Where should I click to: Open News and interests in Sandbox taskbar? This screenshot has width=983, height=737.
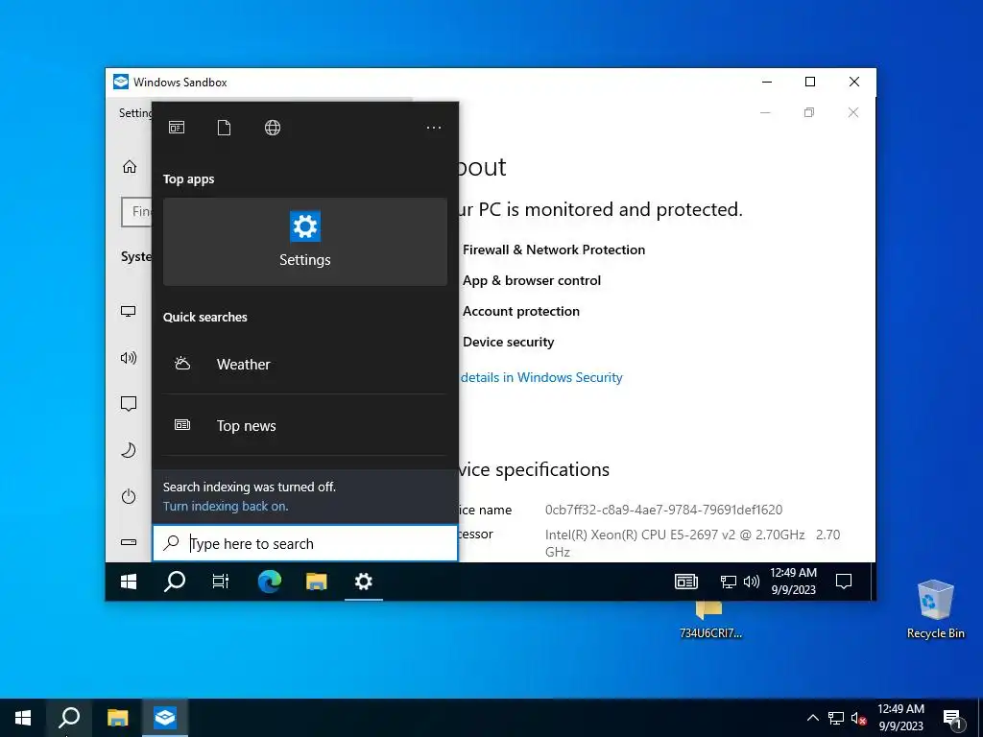pos(686,582)
